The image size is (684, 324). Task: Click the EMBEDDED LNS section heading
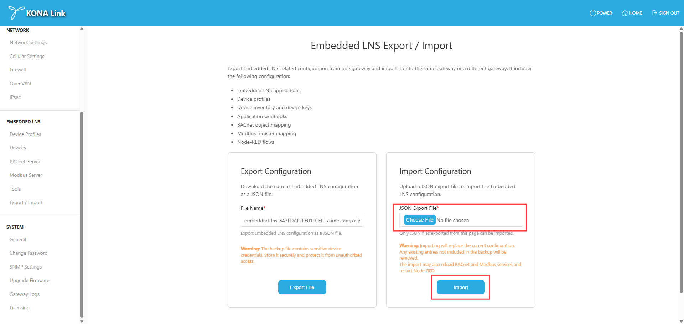[x=24, y=122]
